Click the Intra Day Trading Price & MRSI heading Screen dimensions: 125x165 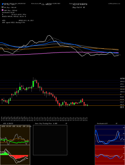[x=51, y=123]
